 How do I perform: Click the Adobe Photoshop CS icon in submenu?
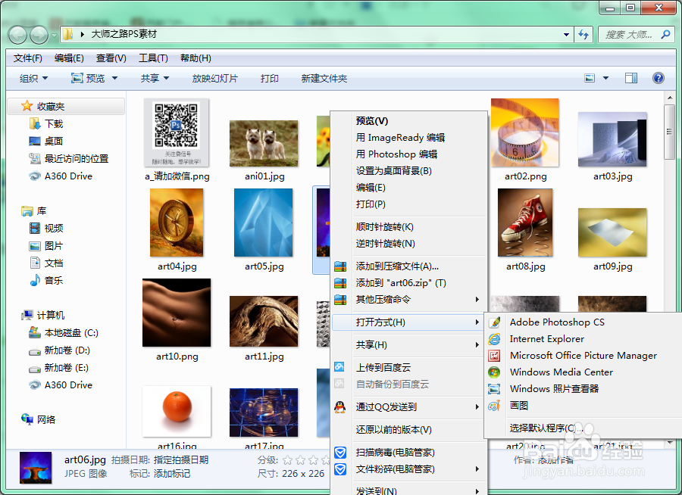tap(494, 322)
